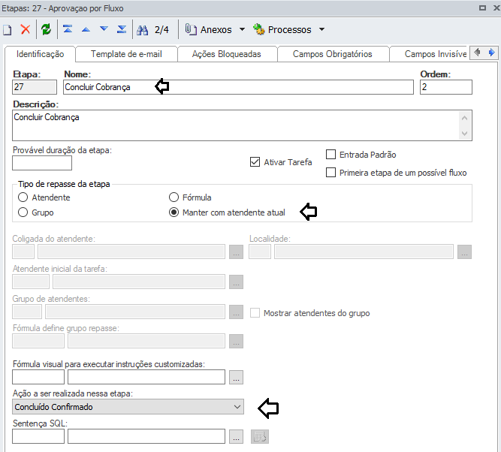
Task: Go to the first record
Action: pyautogui.click(x=68, y=30)
